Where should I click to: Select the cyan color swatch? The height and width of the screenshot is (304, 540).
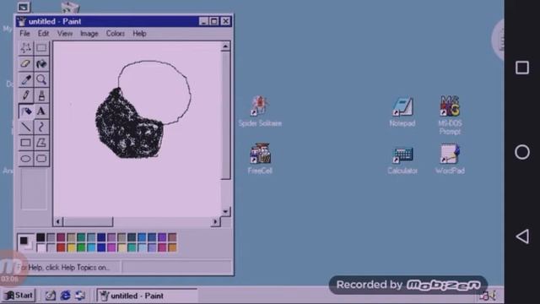click(x=91, y=247)
